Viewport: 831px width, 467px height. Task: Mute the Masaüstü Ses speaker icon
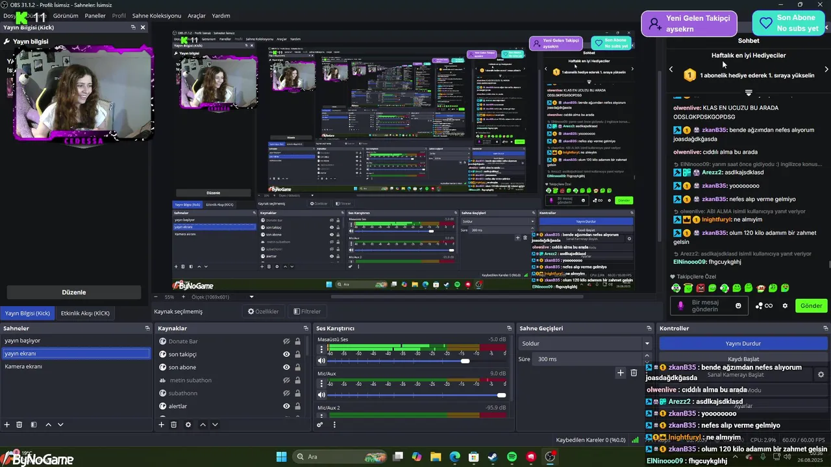[321, 361]
